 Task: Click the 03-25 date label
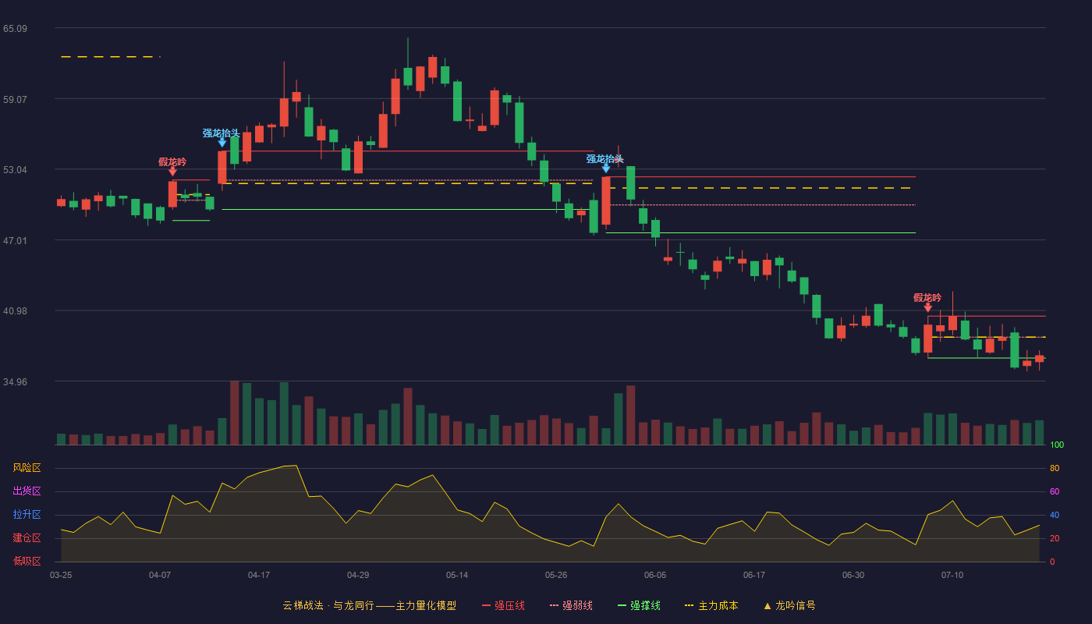pyautogui.click(x=61, y=575)
